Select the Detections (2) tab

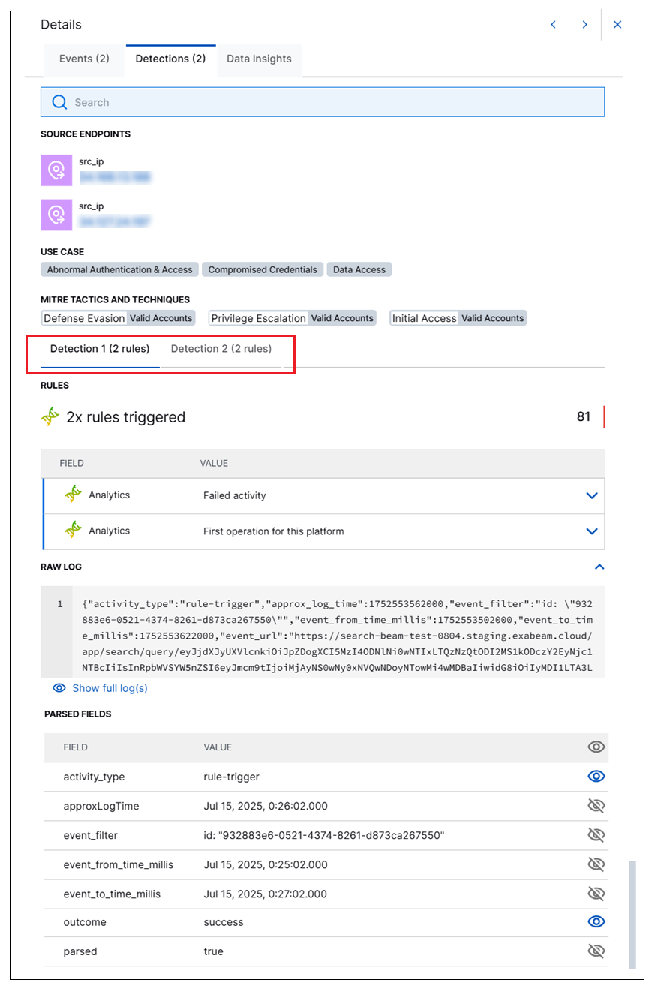[x=170, y=59]
